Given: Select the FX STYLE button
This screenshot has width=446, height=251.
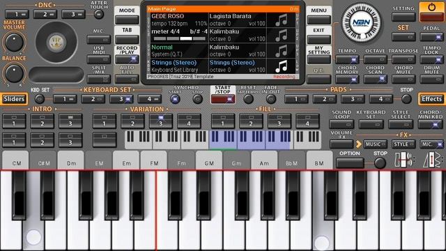Looking at the screenshot, I should [x=403, y=144].
